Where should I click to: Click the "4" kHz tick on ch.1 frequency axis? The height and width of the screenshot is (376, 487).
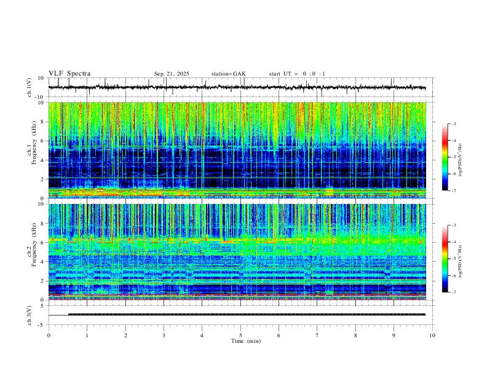[x=42, y=160]
